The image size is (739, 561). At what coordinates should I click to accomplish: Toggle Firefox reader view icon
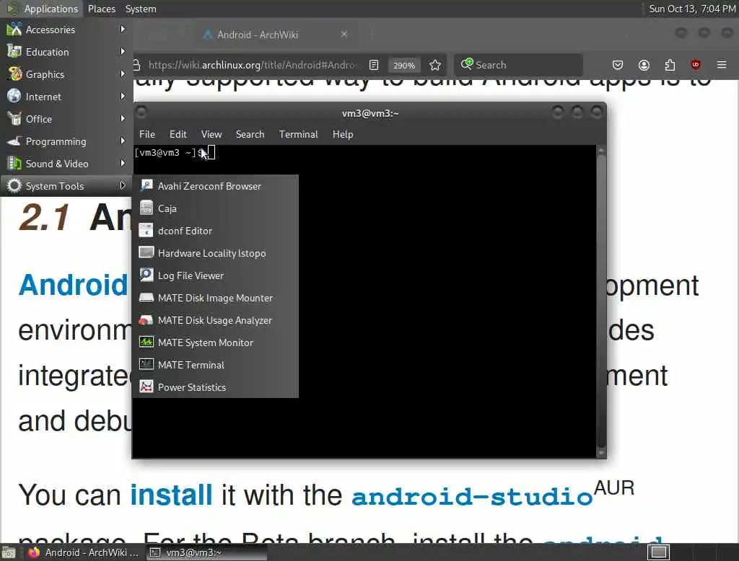tap(374, 65)
